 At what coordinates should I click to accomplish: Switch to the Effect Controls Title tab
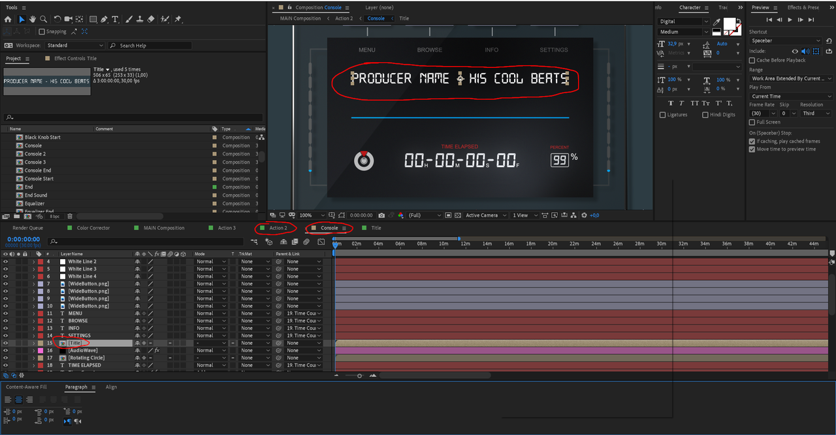(75, 59)
